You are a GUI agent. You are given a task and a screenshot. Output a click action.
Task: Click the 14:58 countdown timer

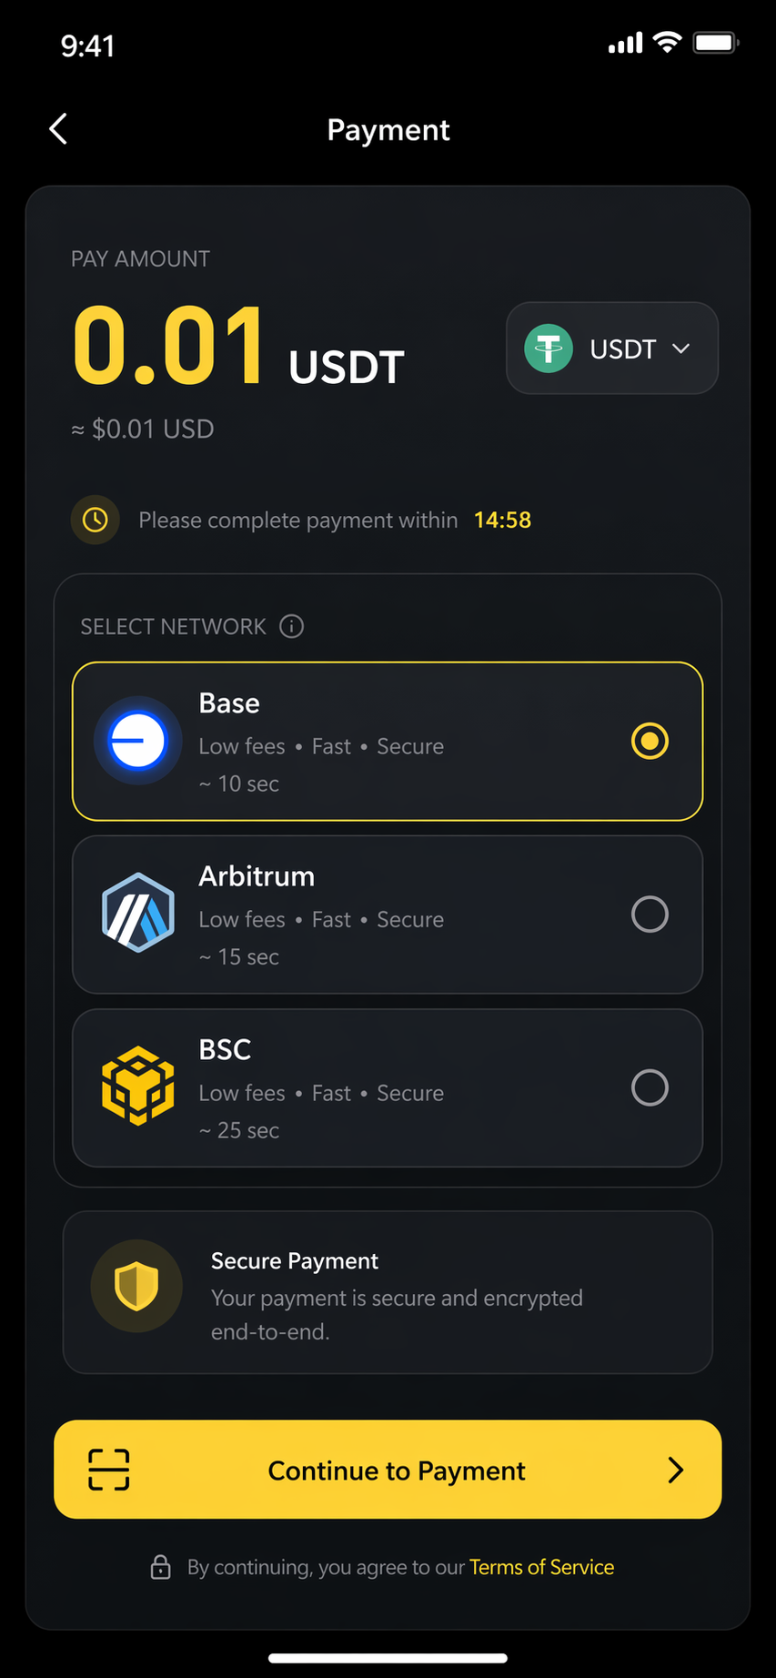pos(502,520)
